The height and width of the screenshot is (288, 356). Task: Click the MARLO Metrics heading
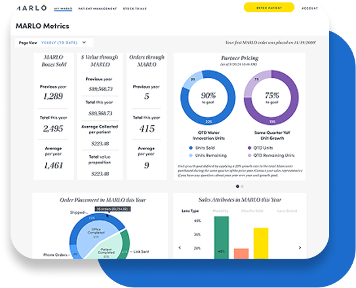pyautogui.click(x=42, y=26)
